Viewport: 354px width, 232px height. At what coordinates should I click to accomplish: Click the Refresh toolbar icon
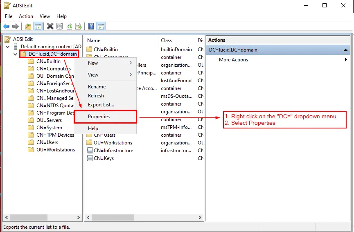point(69,27)
